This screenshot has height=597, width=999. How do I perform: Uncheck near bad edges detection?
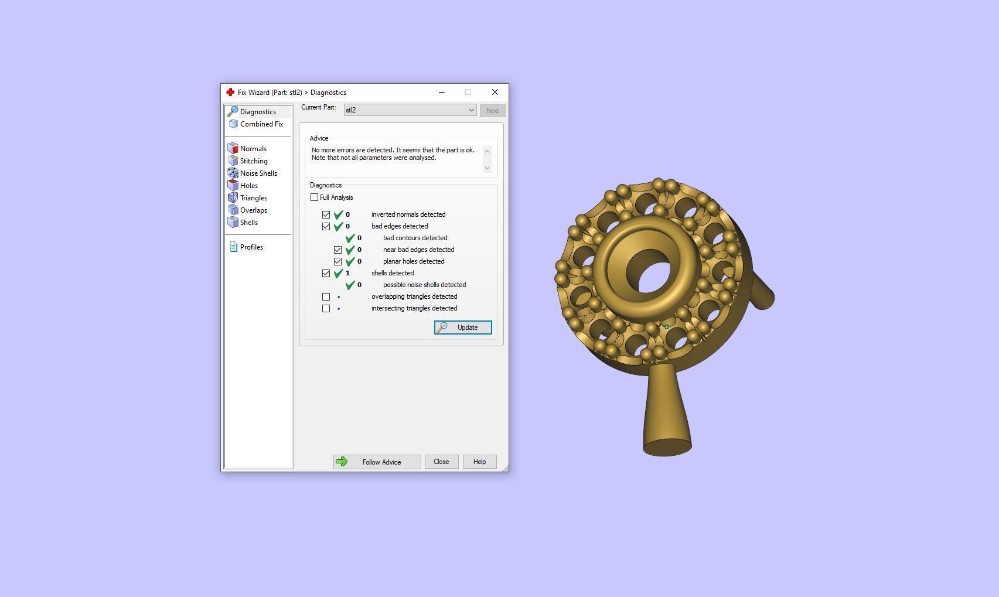pyautogui.click(x=338, y=250)
